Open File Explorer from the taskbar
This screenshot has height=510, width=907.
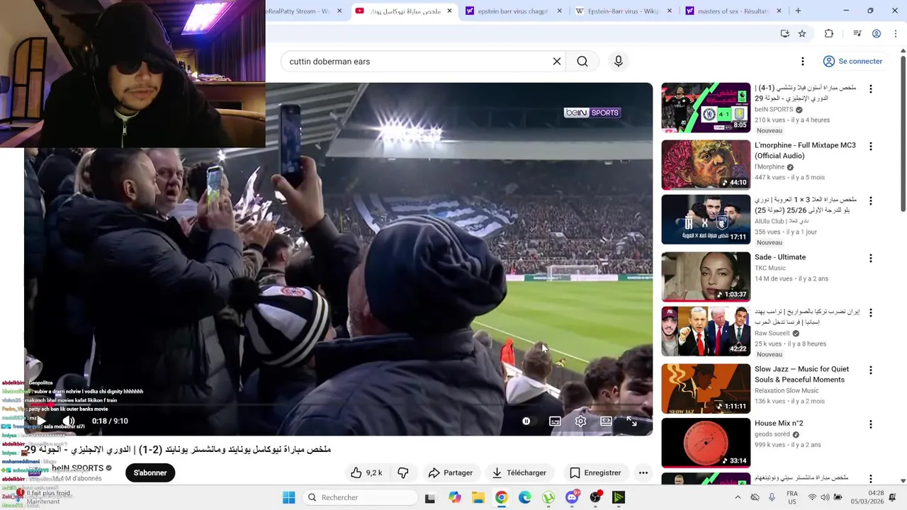pyautogui.click(x=478, y=497)
